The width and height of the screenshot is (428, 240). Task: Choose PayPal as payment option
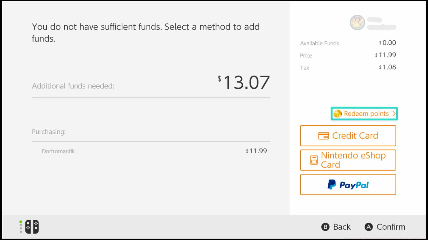[348, 184]
